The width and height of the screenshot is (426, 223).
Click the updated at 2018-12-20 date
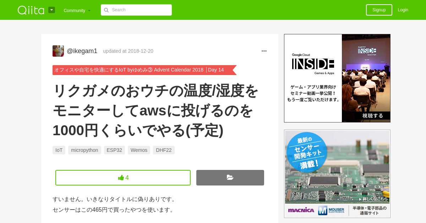[128, 51]
